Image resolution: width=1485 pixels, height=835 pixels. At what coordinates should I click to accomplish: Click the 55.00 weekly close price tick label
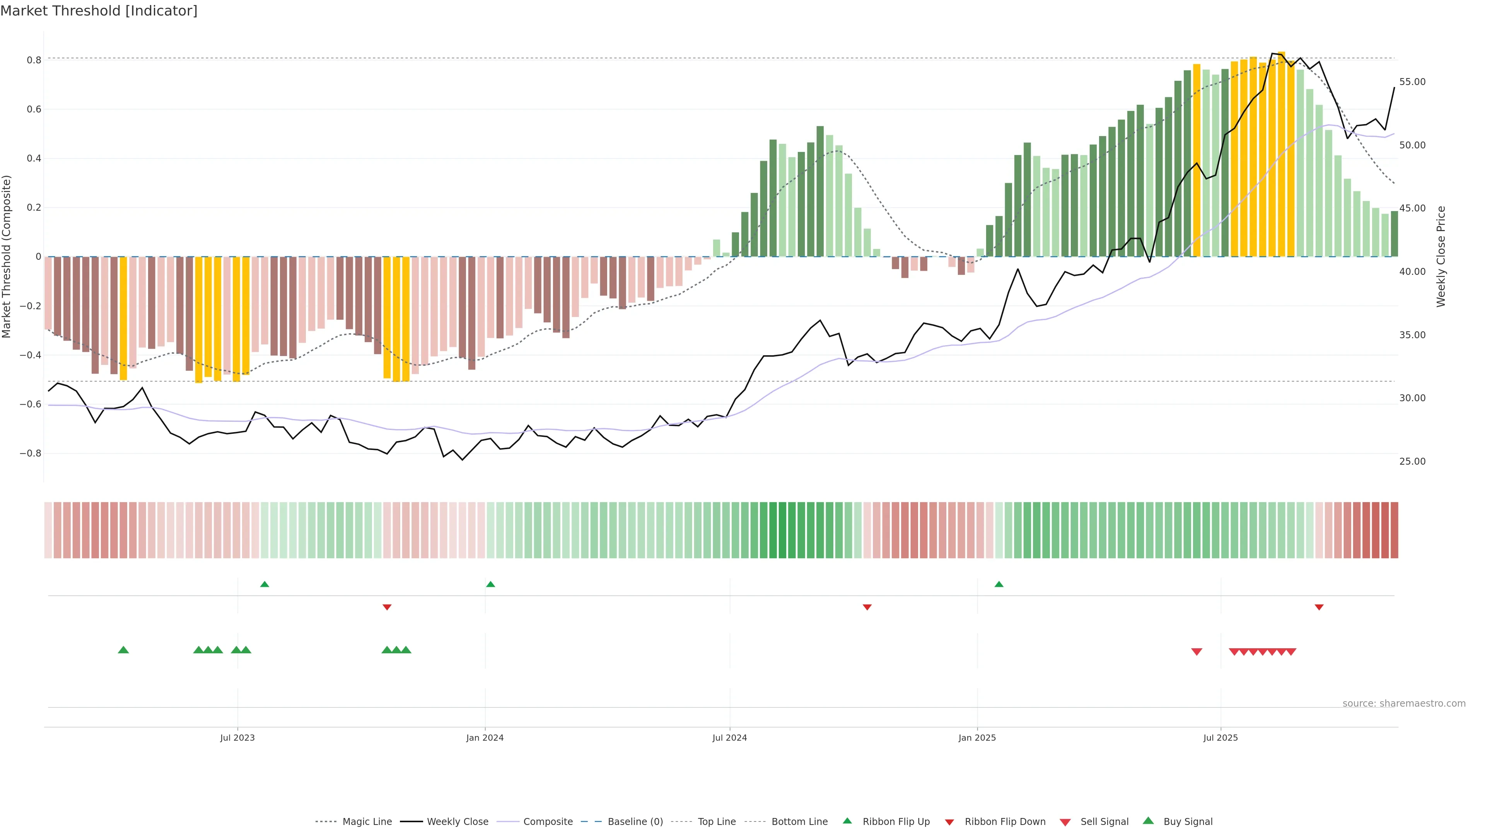point(1412,82)
